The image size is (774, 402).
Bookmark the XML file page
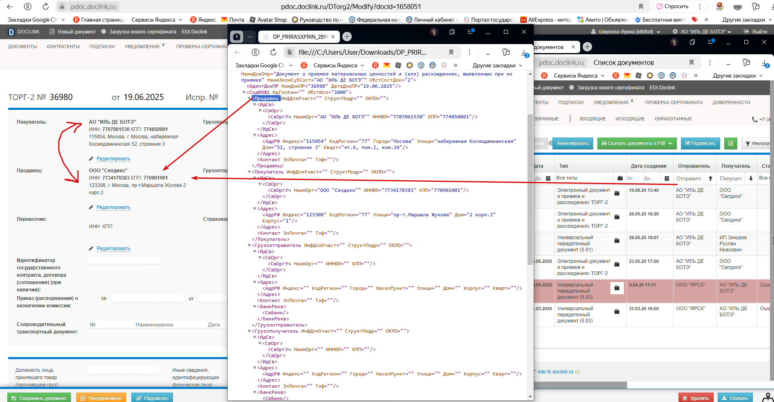(451, 52)
